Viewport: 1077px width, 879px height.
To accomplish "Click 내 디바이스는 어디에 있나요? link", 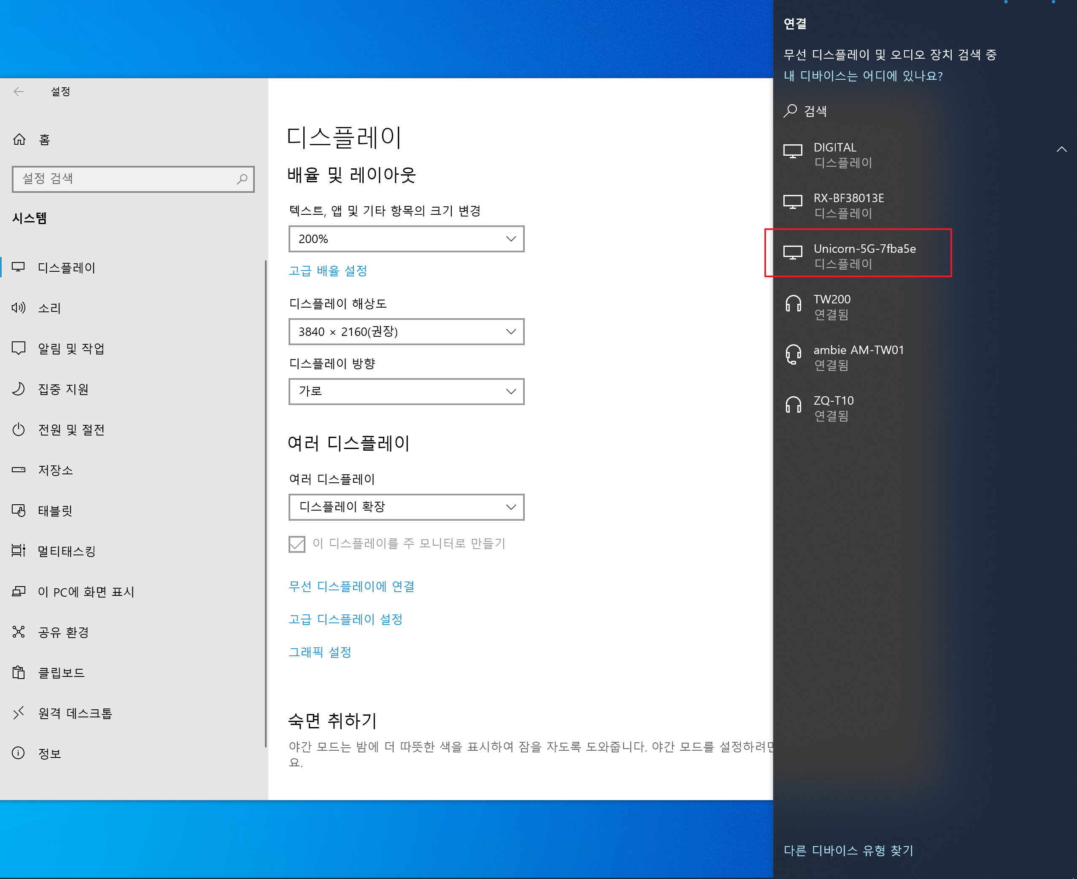I will pos(864,76).
